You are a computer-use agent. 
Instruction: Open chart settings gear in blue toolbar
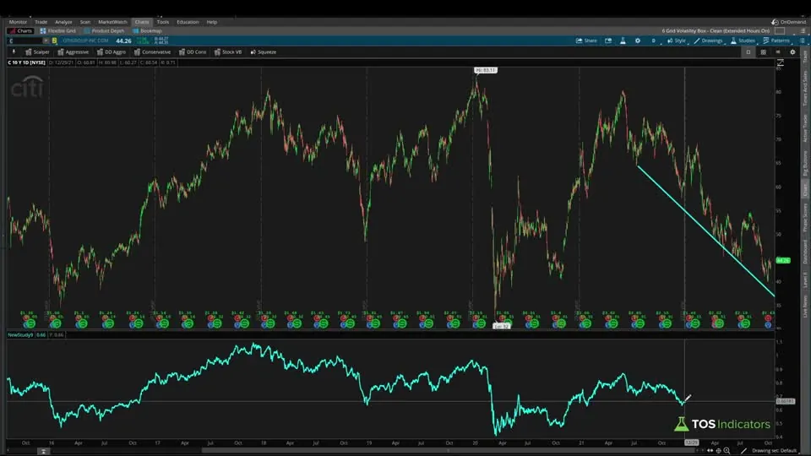click(x=637, y=41)
